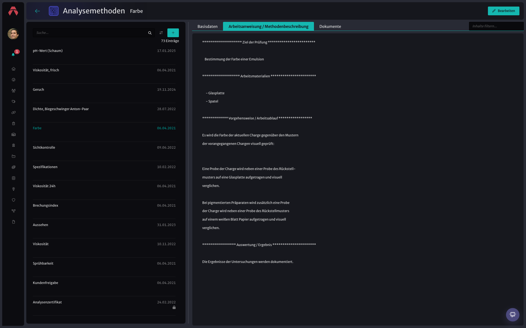Open the user group sidebar icon
Viewport: 526px width, 328px height.
(x=13, y=91)
